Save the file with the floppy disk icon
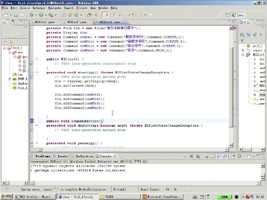 16,15
